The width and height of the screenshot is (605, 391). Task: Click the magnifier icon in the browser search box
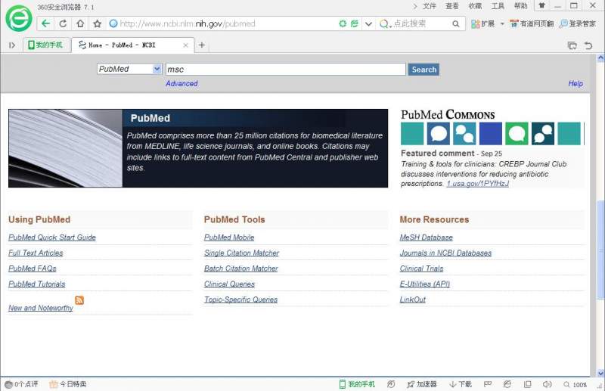pyautogui.click(x=456, y=24)
